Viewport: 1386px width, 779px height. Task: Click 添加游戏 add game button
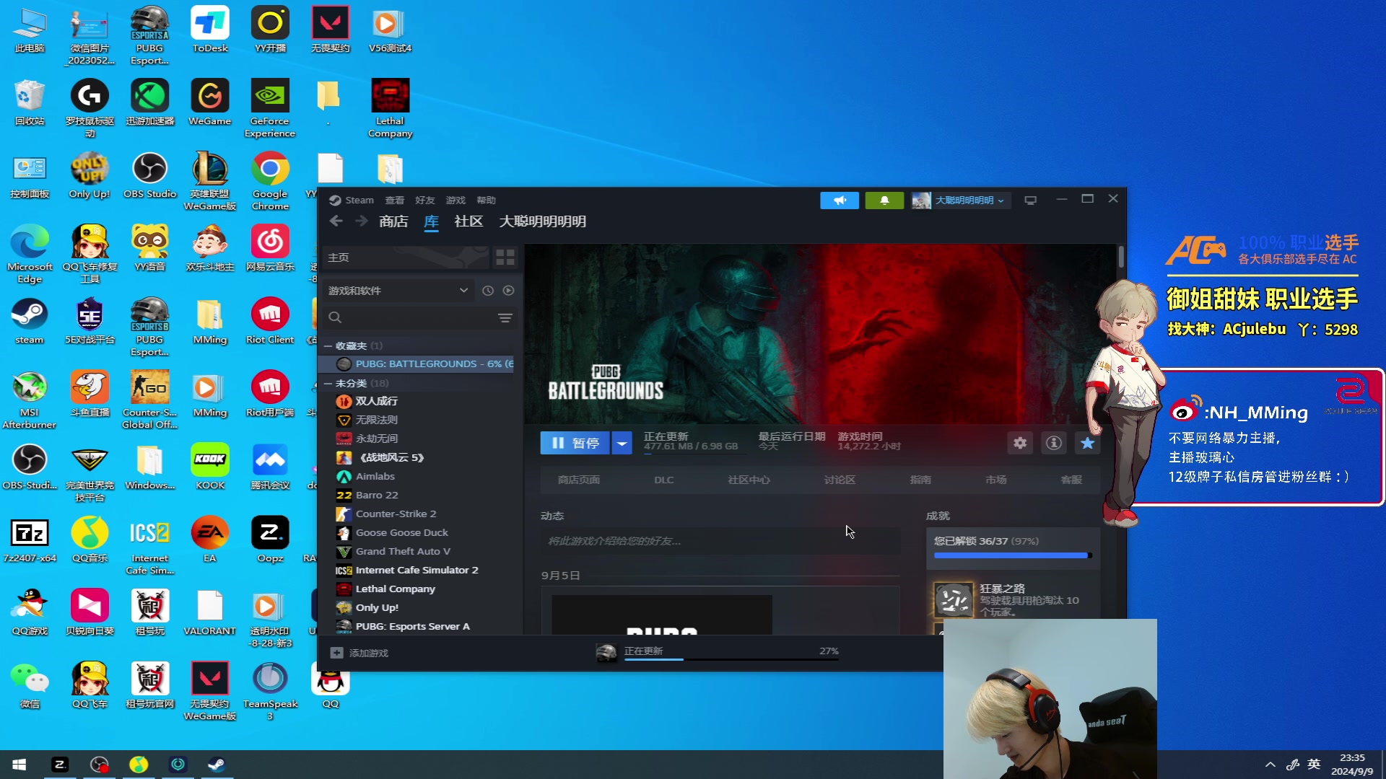359,653
